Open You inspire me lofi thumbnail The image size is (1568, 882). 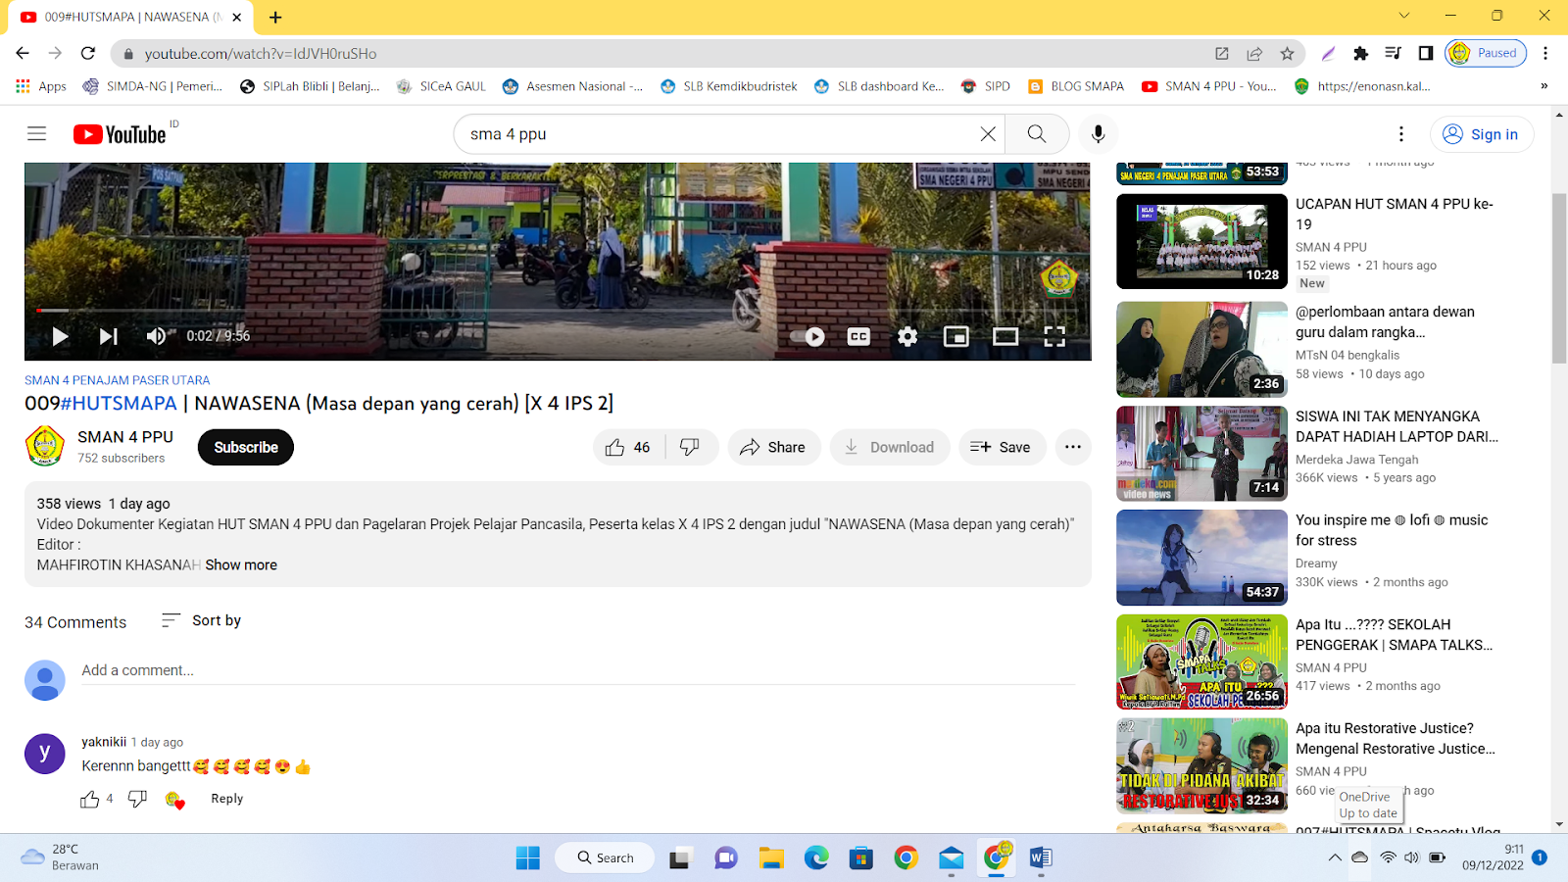point(1201,558)
